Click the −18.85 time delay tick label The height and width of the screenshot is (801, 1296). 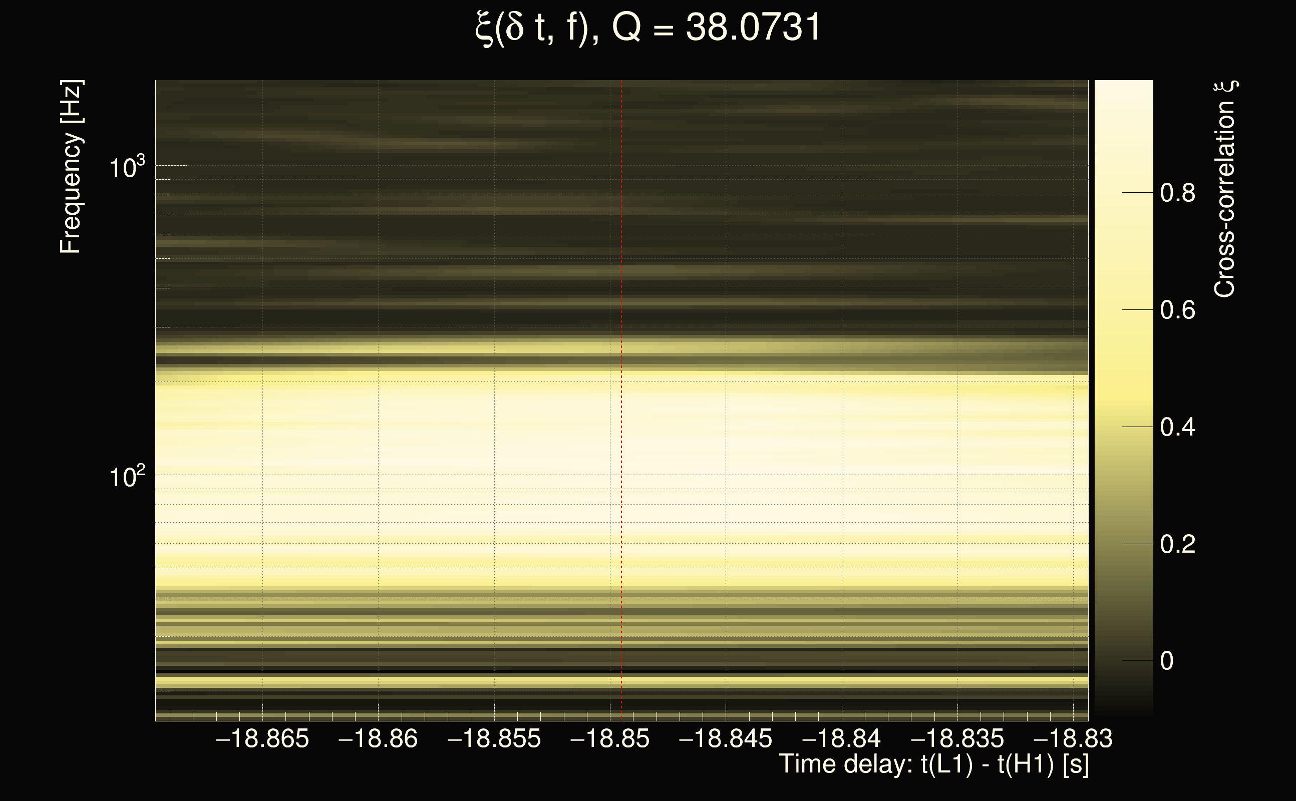click(x=609, y=738)
